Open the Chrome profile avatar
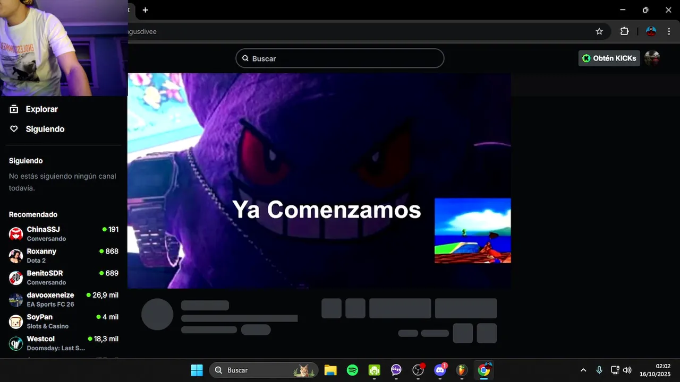Viewport: 680px width, 382px height. (651, 31)
